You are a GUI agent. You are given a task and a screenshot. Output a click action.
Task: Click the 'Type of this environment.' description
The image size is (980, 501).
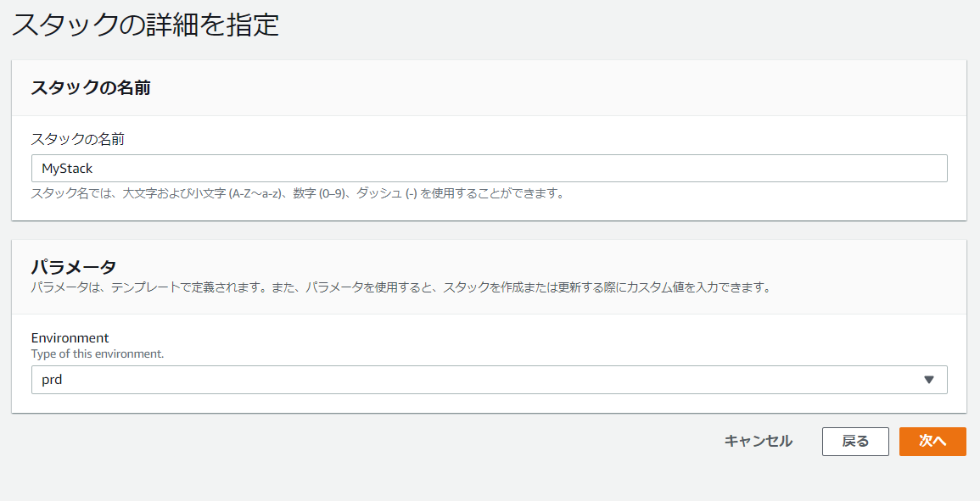pyautogui.click(x=98, y=353)
